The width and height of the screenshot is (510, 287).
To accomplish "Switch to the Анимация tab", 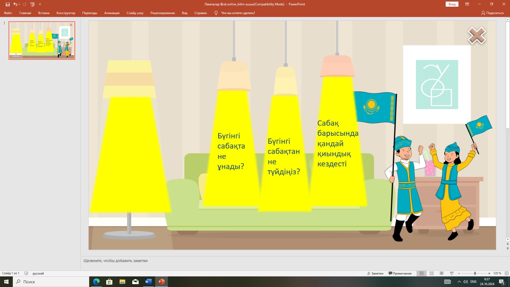I will pos(112,13).
